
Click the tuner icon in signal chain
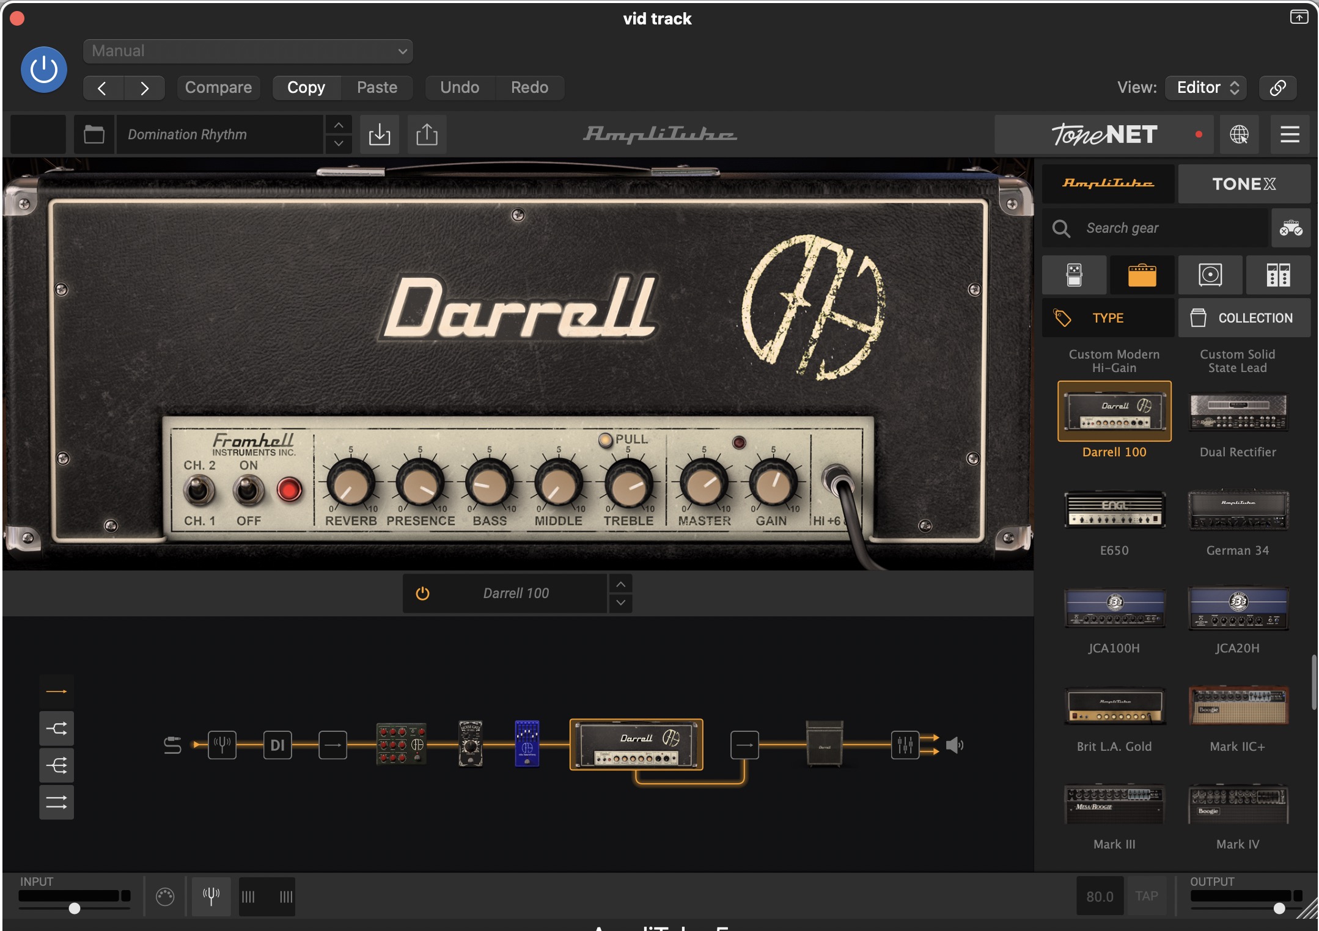click(x=222, y=745)
